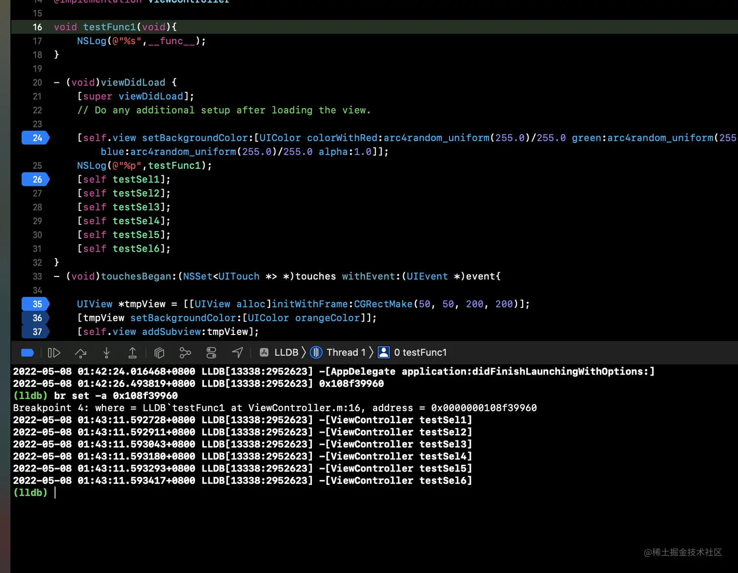
Task: Click gutter line number 16
Action: 38,27
